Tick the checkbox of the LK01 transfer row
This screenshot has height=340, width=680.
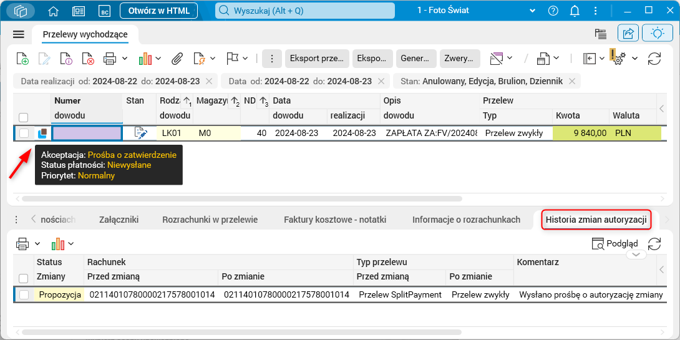pos(24,133)
